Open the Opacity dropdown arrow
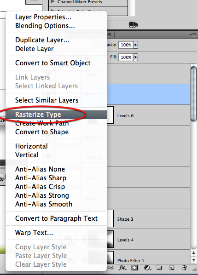 [x=135, y=45]
